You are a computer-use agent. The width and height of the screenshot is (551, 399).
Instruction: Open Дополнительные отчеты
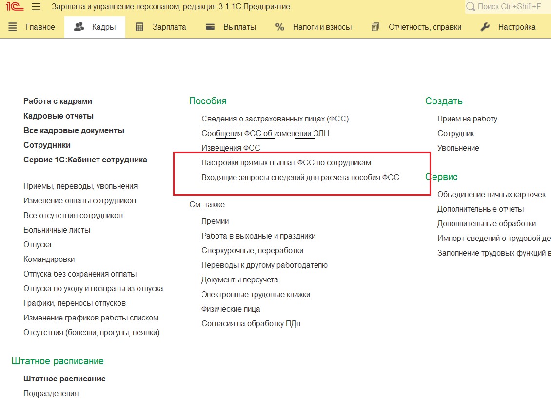pyautogui.click(x=480, y=209)
